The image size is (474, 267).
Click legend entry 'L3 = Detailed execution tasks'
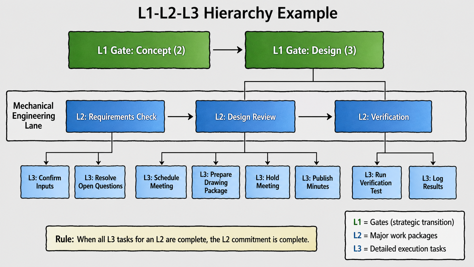(400, 249)
